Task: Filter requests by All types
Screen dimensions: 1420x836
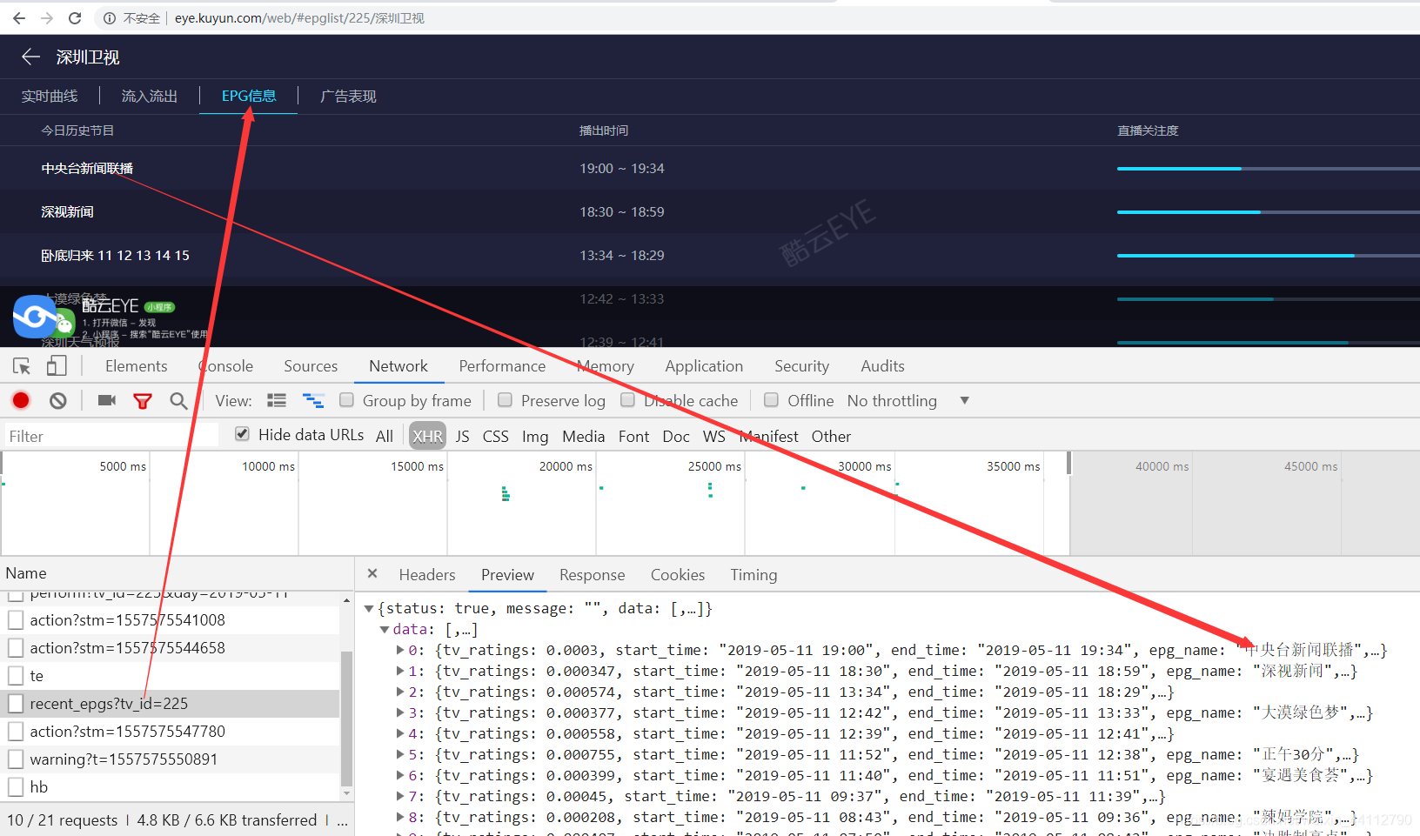Action: [x=385, y=436]
